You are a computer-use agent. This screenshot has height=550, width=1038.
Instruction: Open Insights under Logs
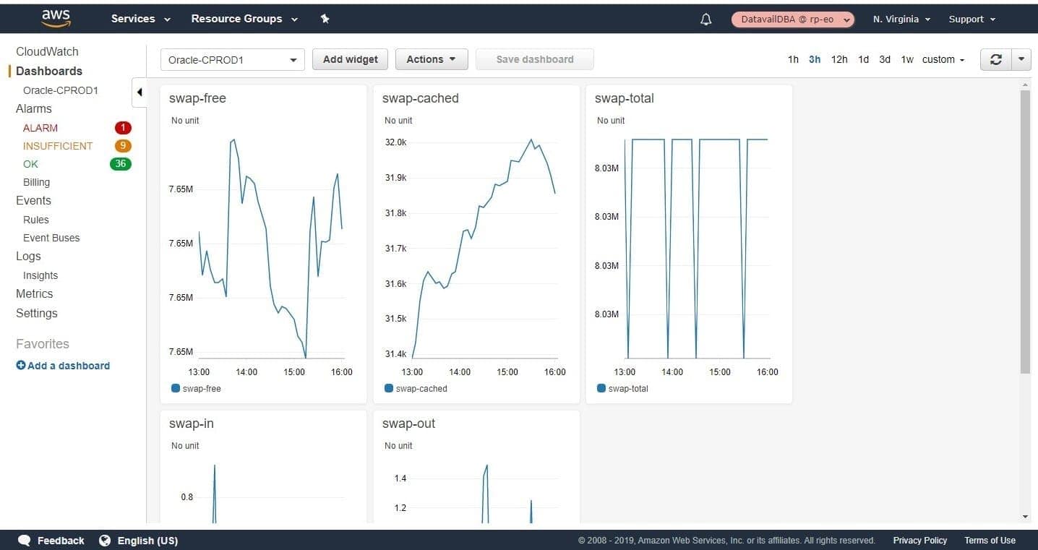point(40,275)
